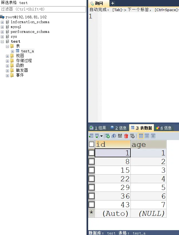Switch to text view icon
Screen dimensions: 179x235
(153, 136)
